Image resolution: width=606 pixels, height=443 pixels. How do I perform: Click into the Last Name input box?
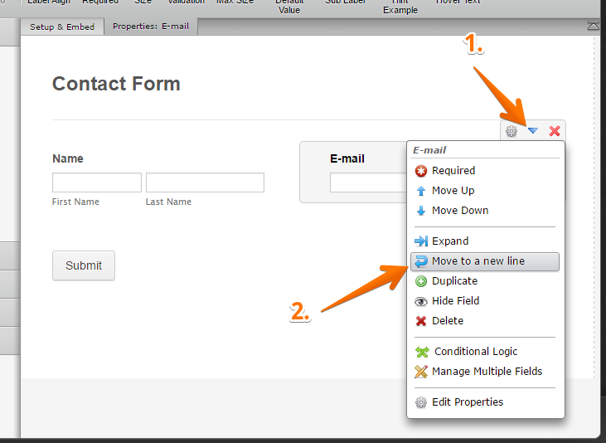pyautogui.click(x=205, y=183)
